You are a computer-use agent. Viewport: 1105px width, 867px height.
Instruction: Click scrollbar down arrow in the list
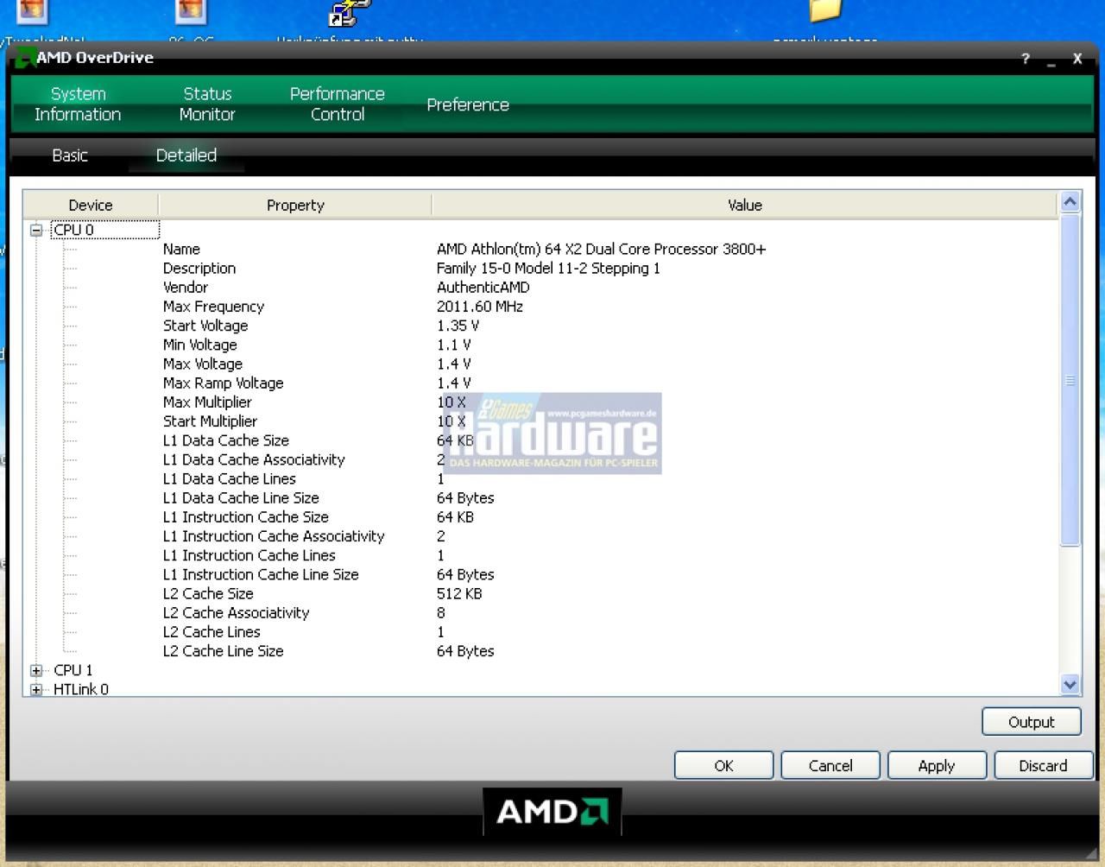click(1070, 685)
